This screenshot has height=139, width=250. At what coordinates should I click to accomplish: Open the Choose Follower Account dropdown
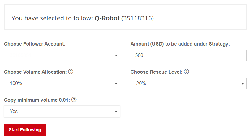point(62,55)
